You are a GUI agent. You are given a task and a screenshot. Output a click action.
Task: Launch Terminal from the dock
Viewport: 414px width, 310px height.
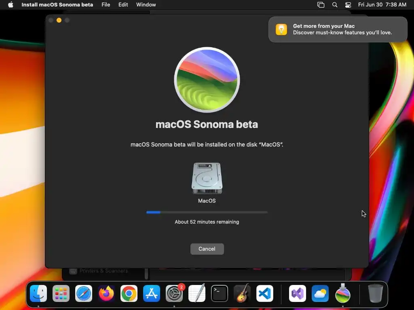coord(220,293)
